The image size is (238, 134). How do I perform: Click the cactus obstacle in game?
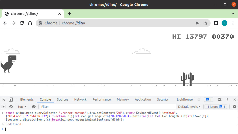(x=187, y=79)
